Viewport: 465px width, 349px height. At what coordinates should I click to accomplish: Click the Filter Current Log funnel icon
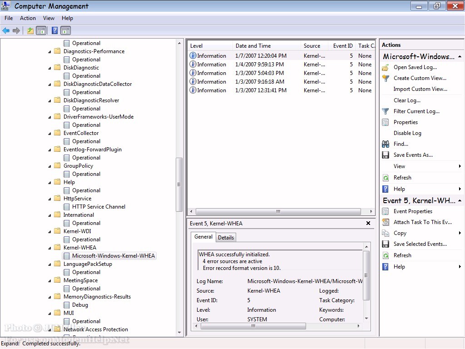(386, 111)
